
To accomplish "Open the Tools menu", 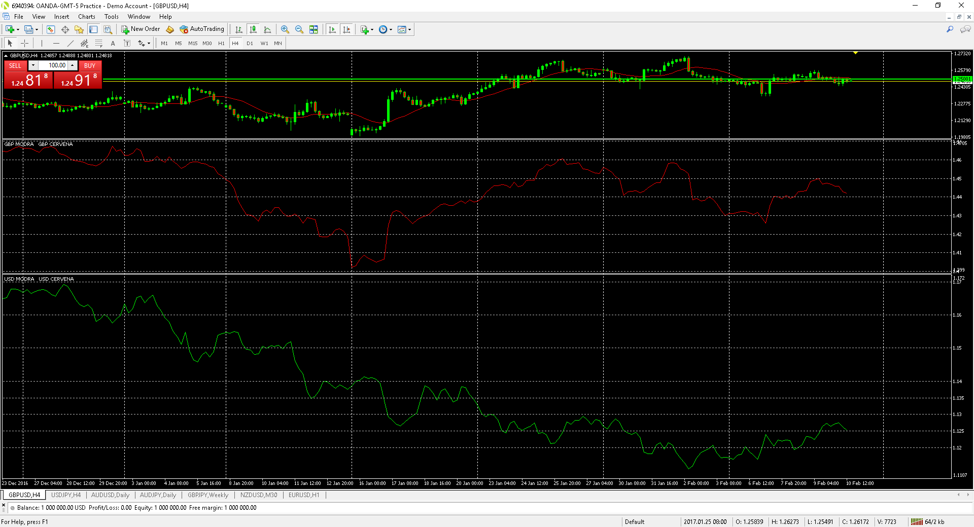I will (111, 17).
